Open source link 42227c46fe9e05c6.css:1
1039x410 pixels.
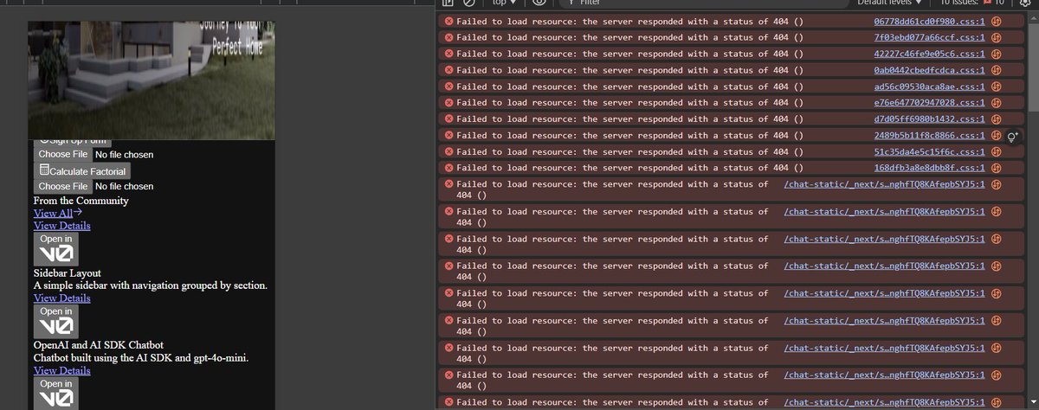point(929,54)
